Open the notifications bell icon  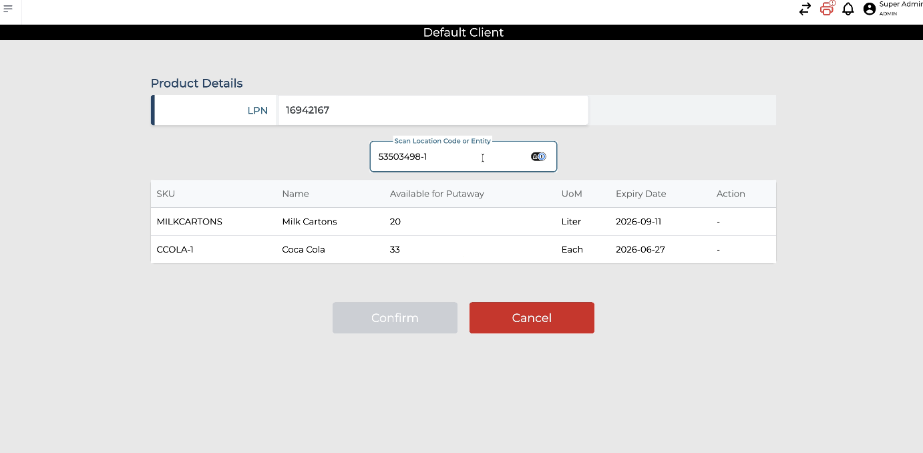tap(848, 9)
